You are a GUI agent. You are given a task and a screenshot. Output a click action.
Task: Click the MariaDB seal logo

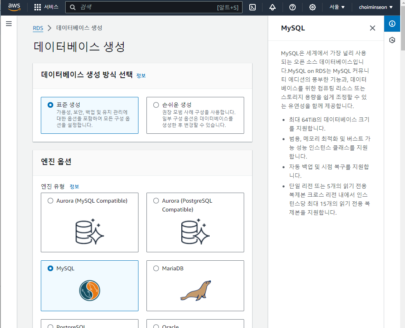point(196,290)
